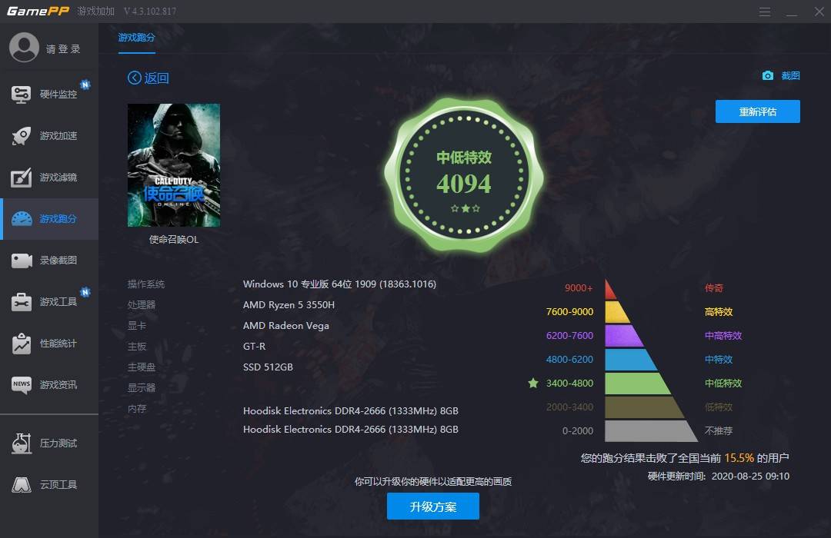831x538 pixels.
Task: Click the 4800-6200 score range
Action: (x=569, y=360)
